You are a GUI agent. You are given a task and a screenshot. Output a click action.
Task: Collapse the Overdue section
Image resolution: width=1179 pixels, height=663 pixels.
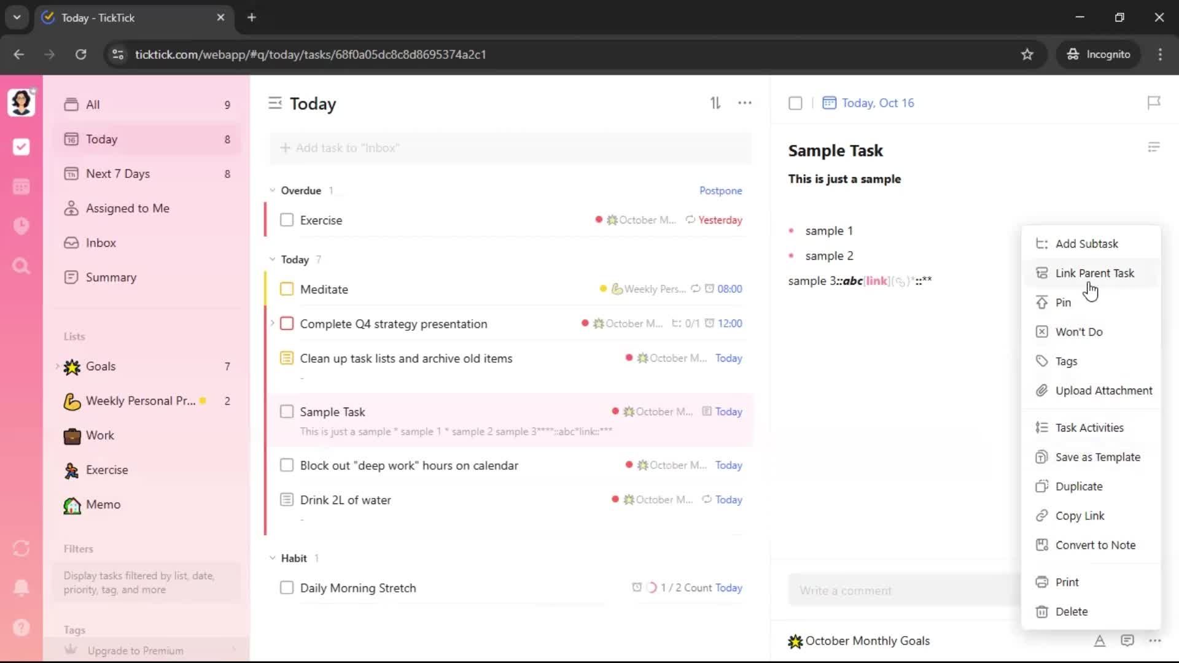(x=273, y=190)
